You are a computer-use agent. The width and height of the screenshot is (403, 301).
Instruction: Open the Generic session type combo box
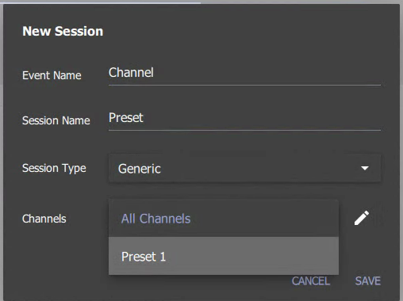pyautogui.click(x=244, y=168)
